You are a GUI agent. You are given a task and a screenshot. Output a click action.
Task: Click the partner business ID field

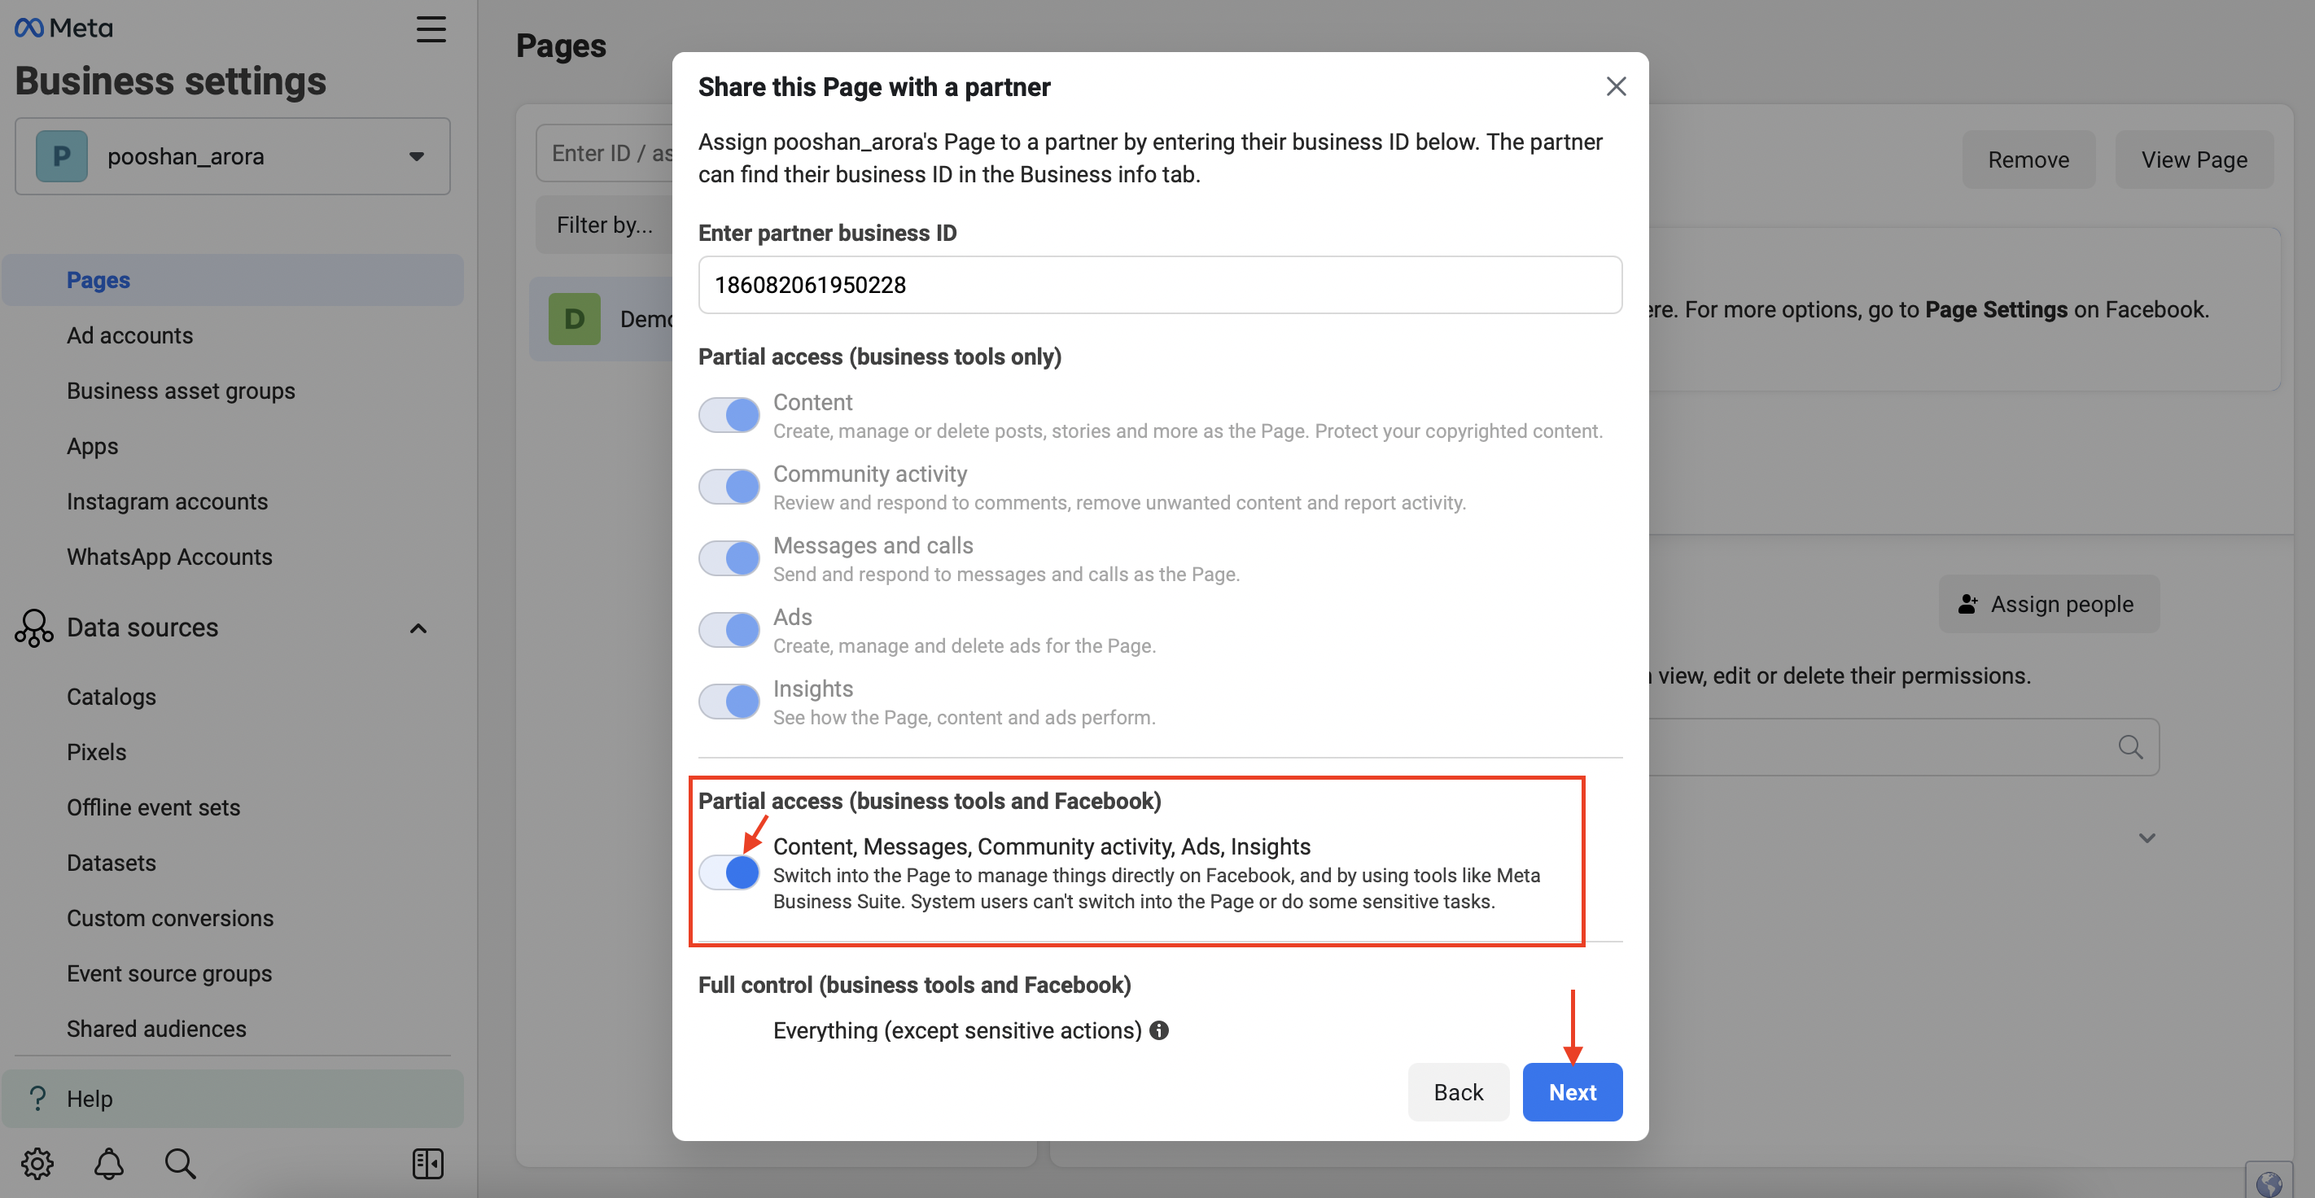tap(1159, 285)
